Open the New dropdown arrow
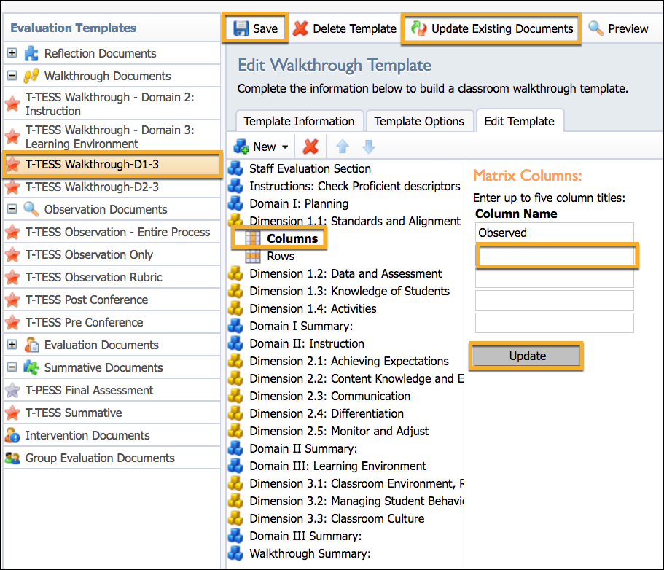 pos(285,147)
